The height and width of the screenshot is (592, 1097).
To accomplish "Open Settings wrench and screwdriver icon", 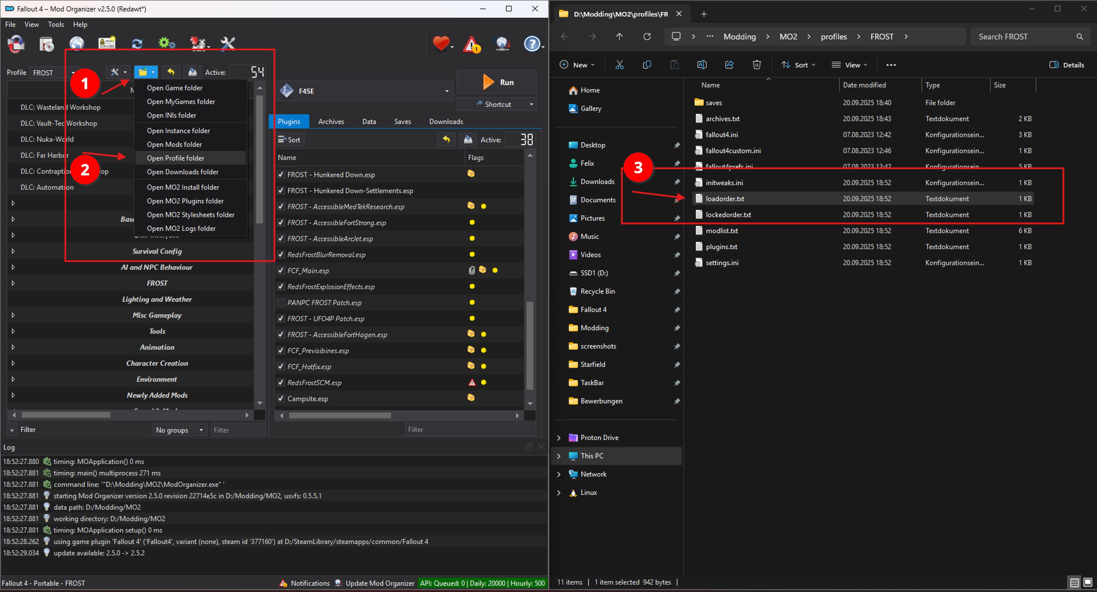I will tap(228, 43).
